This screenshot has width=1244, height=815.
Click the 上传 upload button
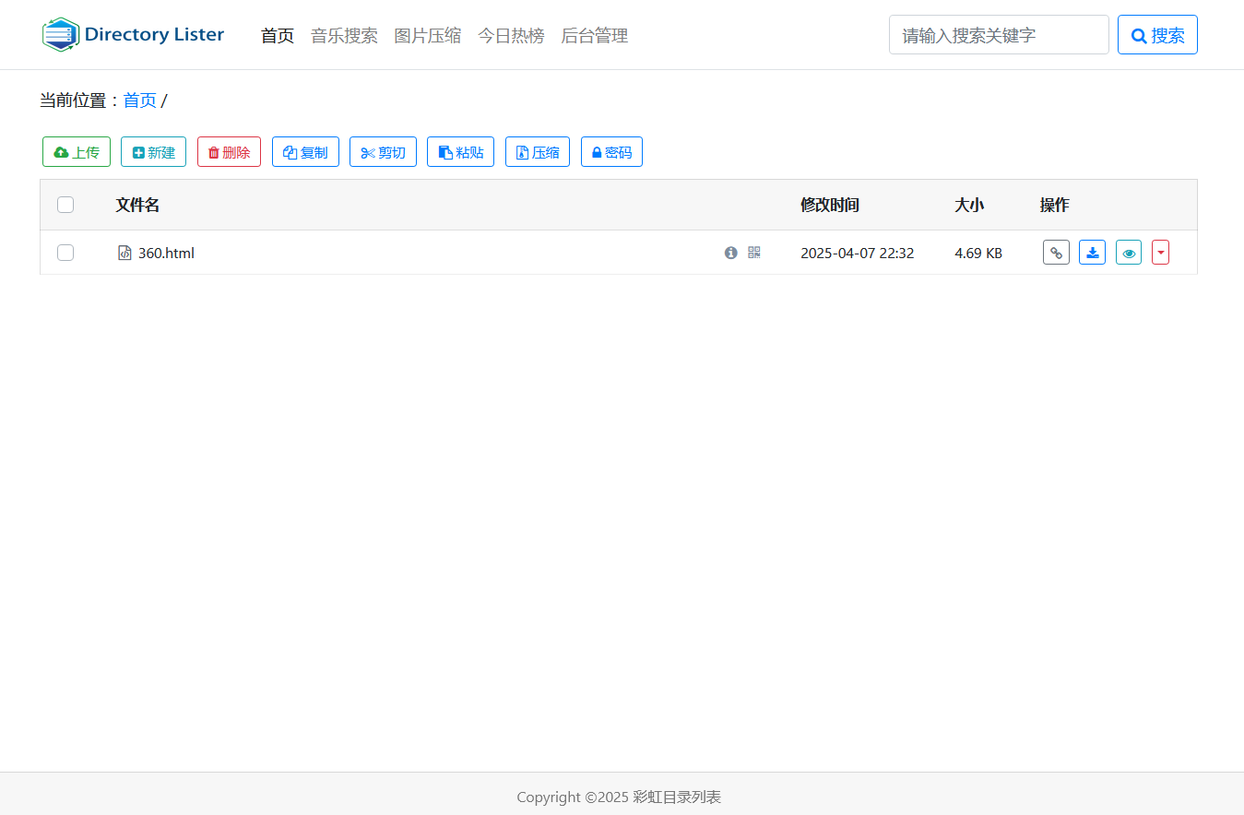click(77, 152)
